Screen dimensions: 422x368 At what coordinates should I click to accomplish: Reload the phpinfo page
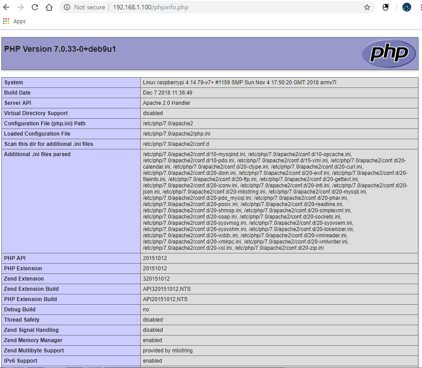click(x=35, y=7)
